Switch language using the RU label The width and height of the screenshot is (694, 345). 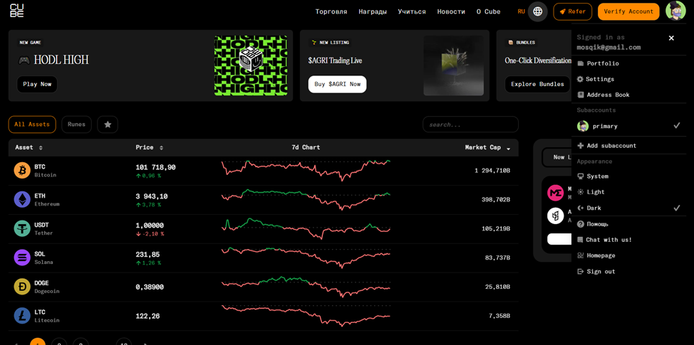522,11
